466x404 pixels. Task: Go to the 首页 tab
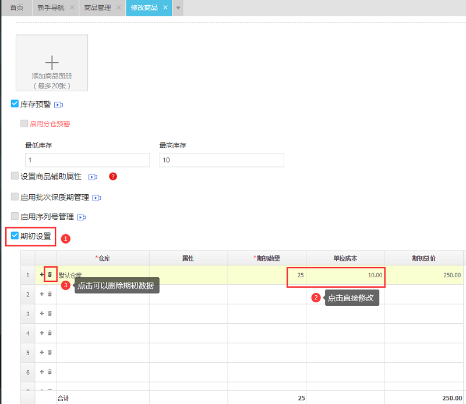(x=17, y=8)
